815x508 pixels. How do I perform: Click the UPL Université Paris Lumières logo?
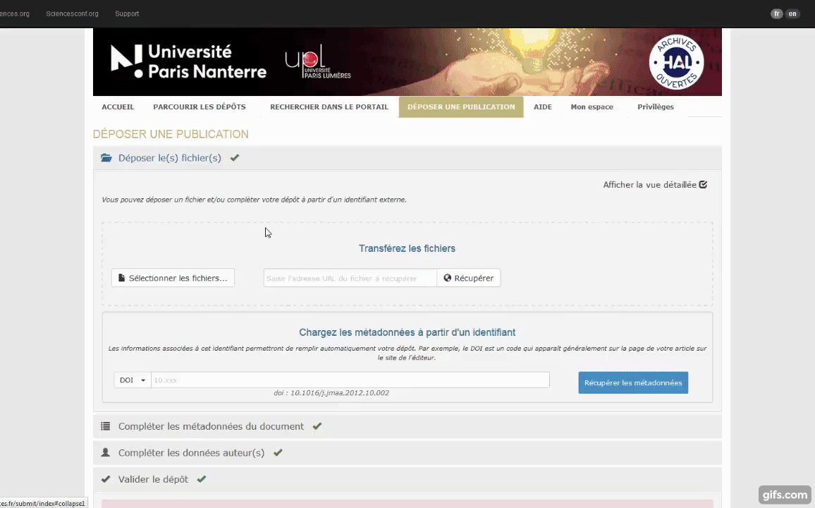pyautogui.click(x=318, y=61)
